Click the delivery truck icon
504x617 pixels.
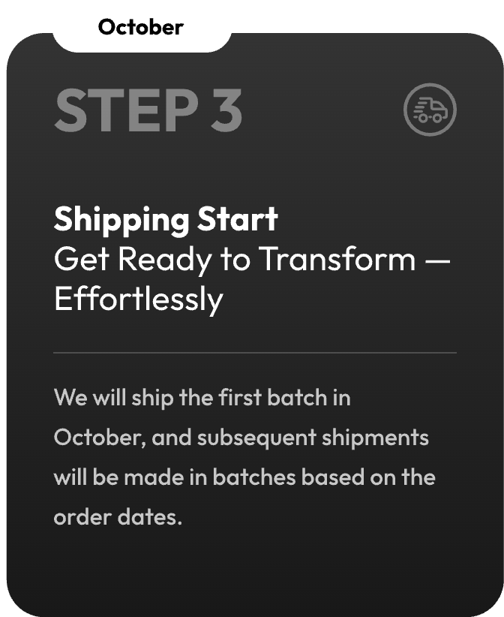click(x=430, y=110)
